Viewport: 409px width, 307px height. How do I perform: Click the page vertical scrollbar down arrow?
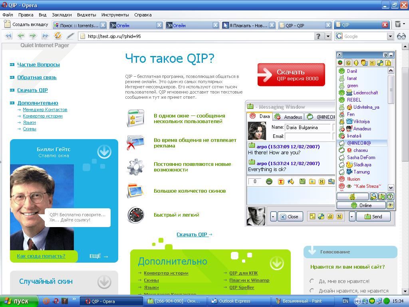click(405, 291)
